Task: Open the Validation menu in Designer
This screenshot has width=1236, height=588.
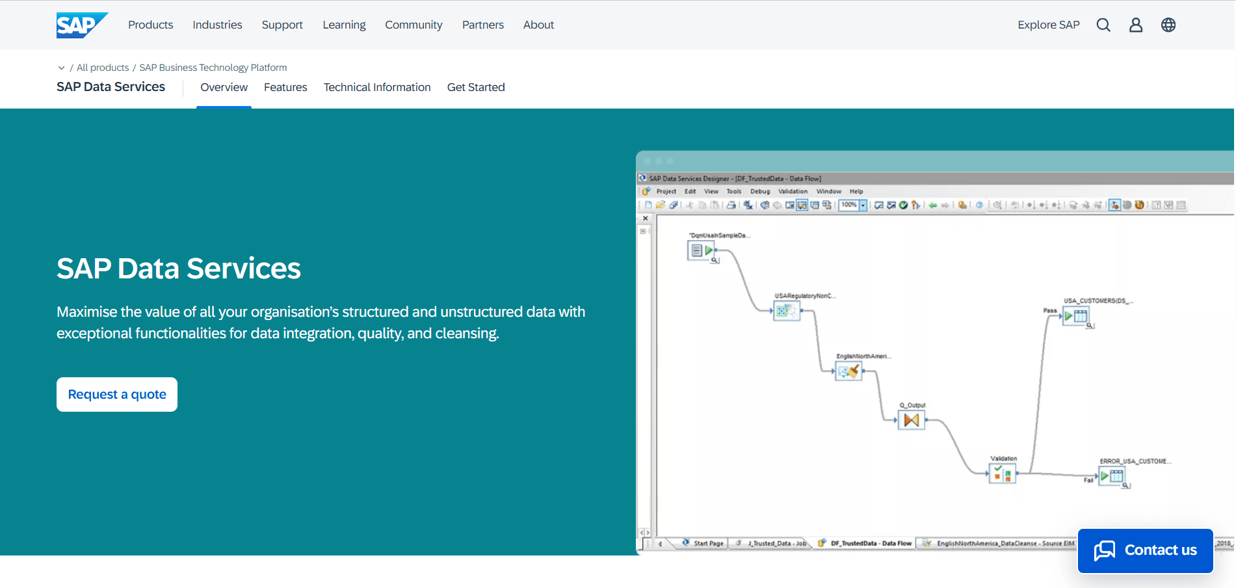Action: pyautogui.click(x=793, y=191)
